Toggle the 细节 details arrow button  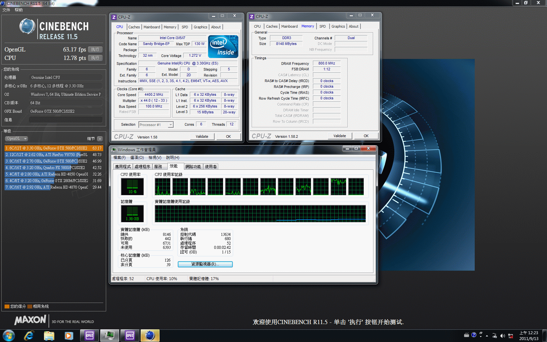click(100, 139)
